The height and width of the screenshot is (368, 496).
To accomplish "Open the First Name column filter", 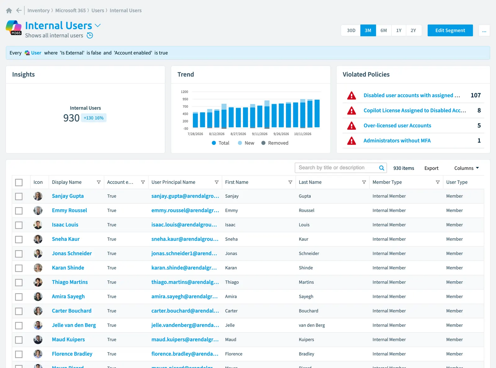I will click(x=290, y=182).
